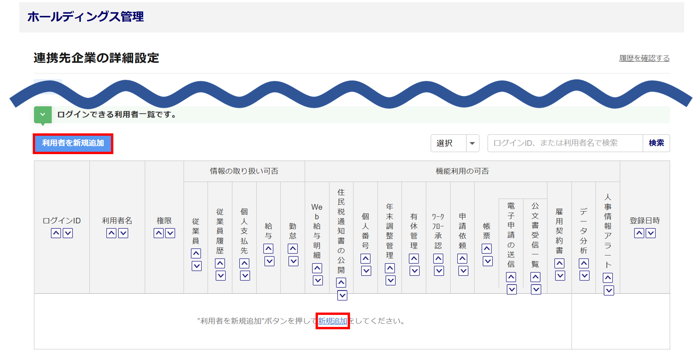Click the 新規追加 link in table
This screenshot has width=697, height=353.
(x=332, y=321)
